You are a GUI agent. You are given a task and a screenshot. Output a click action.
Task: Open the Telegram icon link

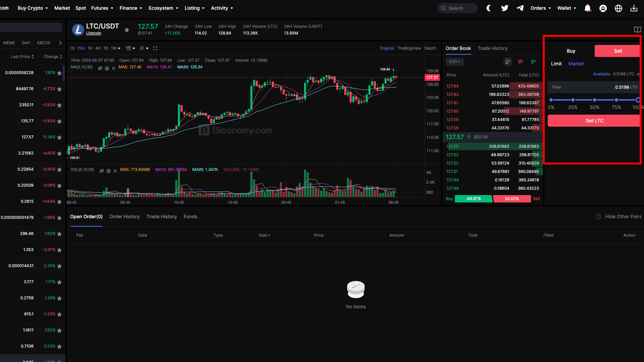tap(520, 8)
